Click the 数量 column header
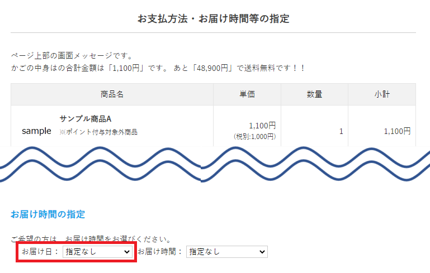 (x=314, y=94)
